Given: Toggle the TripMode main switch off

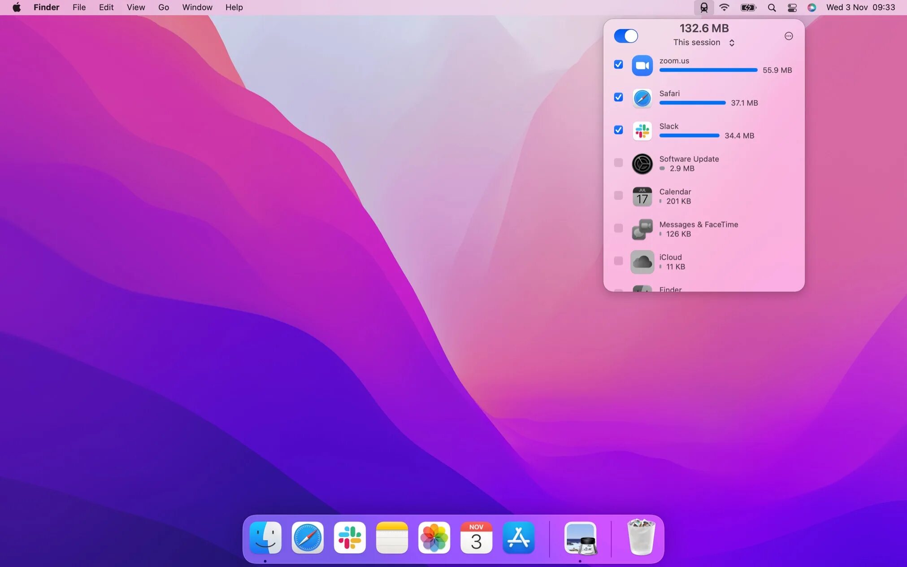Looking at the screenshot, I should click(625, 36).
